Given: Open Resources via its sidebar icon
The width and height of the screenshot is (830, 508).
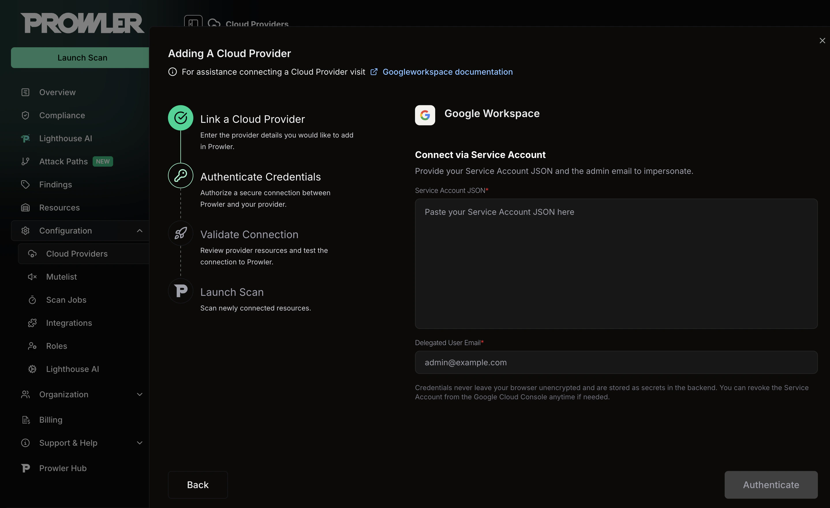Looking at the screenshot, I should pos(25,208).
